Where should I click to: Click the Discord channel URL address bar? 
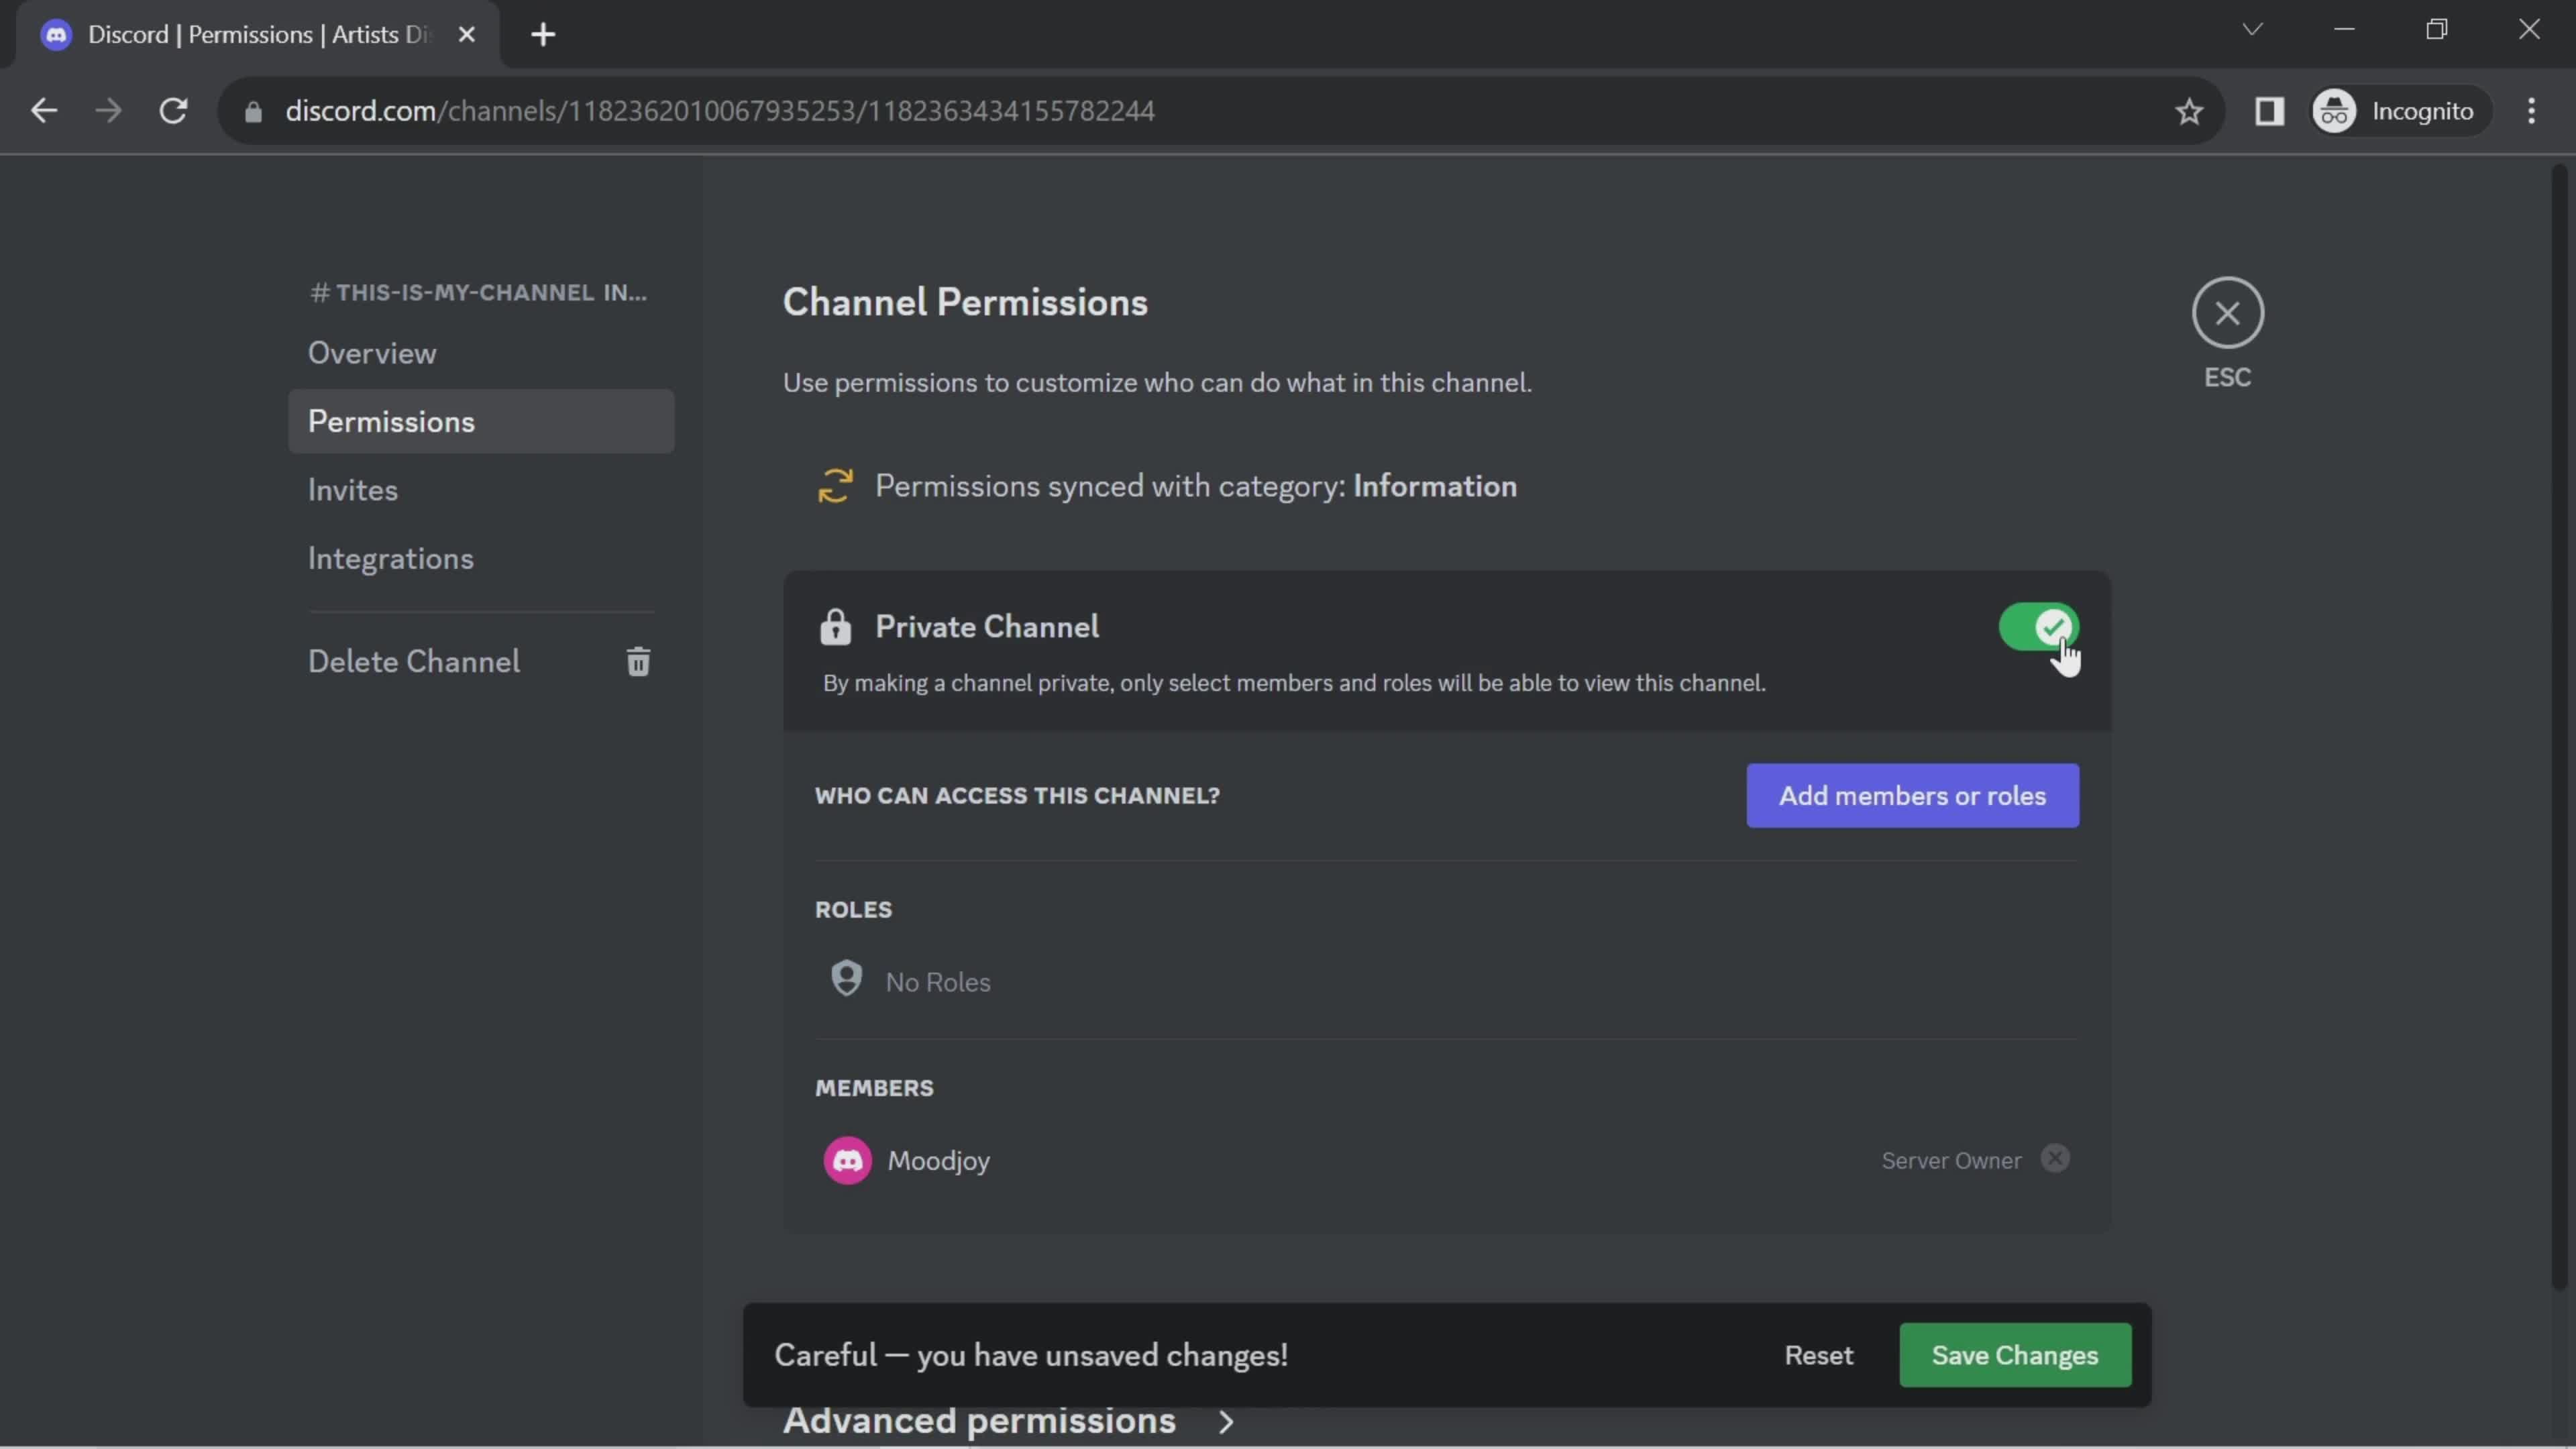click(720, 110)
